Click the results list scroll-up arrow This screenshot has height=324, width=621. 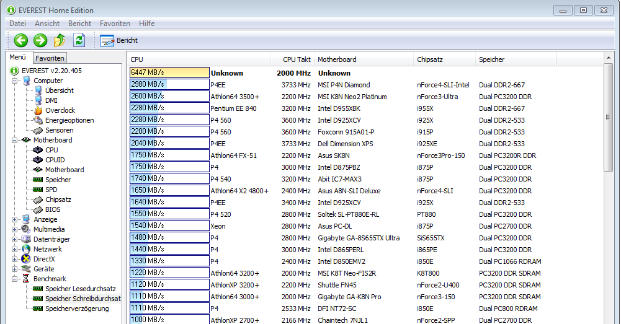pyautogui.click(x=609, y=58)
